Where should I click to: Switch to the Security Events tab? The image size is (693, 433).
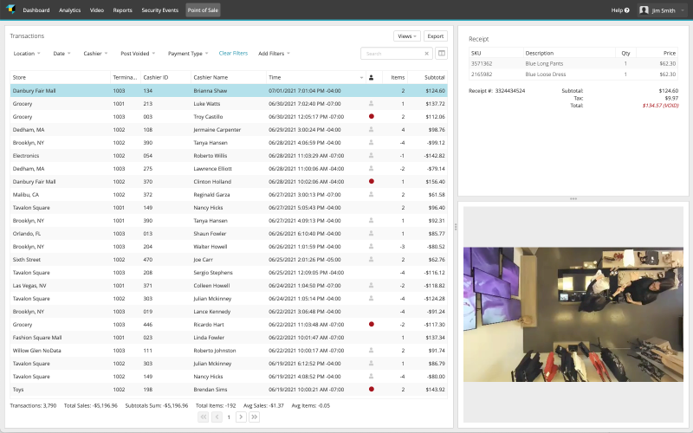click(x=161, y=10)
